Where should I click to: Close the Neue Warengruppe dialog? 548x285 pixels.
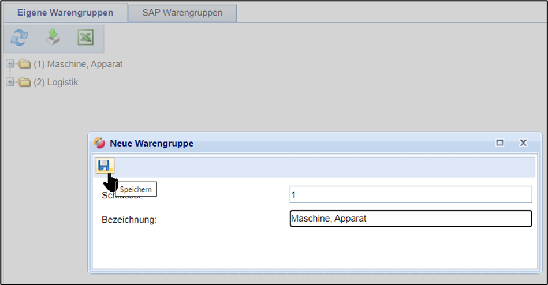523,143
